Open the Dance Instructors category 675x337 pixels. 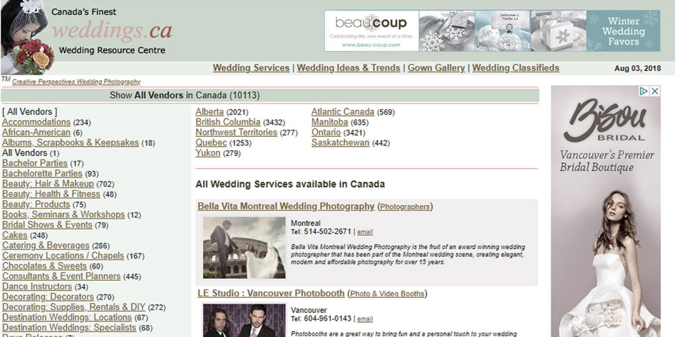(37, 287)
